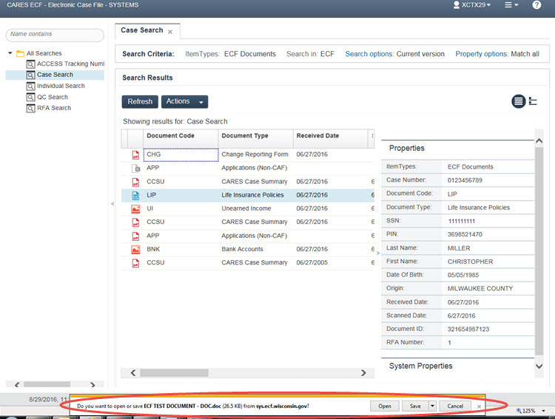Click the document icon beside the LIP row
Screen dimensions: 555x419
135,195
